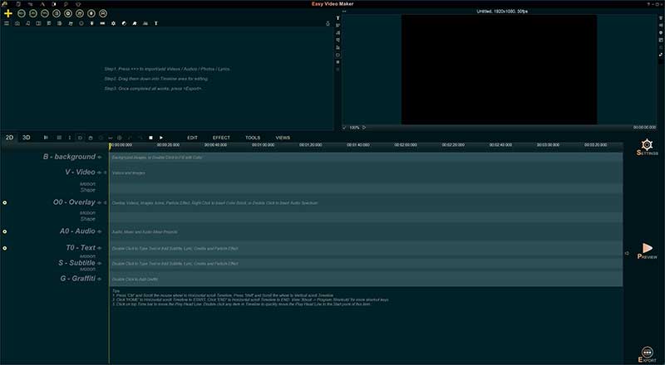Switch to the 3D tab
665x365 pixels.
point(27,138)
